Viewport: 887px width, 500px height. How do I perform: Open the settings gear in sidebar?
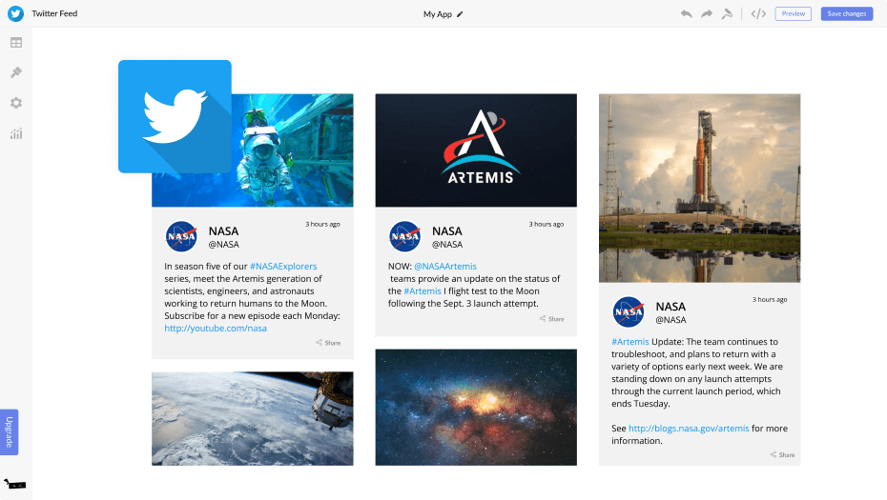16,103
